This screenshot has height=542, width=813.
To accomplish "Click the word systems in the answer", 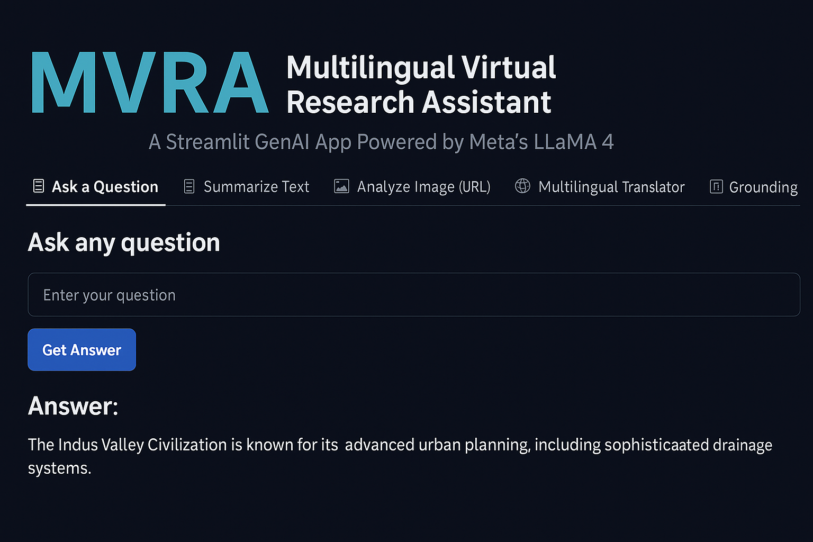I will pyautogui.click(x=59, y=468).
